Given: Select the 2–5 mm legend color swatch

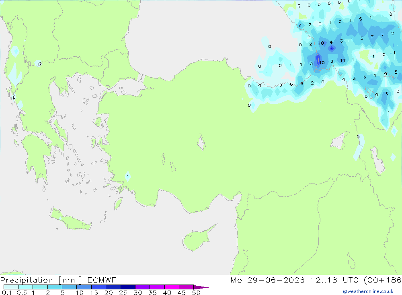Looking at the screenshot, I should click(55, 287).
